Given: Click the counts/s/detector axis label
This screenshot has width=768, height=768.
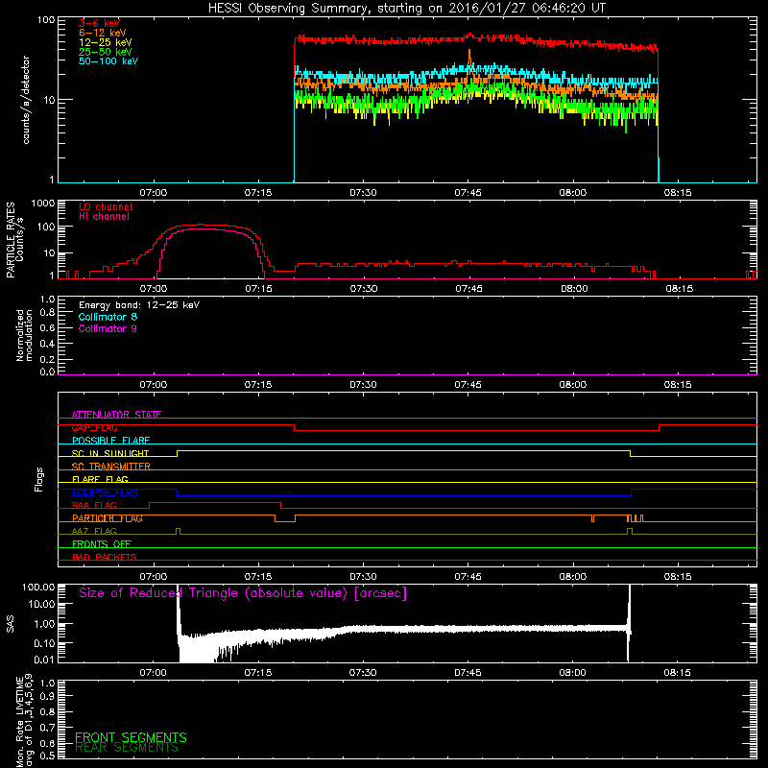Looking at the screenshot, I should click(x=26, y=100).
